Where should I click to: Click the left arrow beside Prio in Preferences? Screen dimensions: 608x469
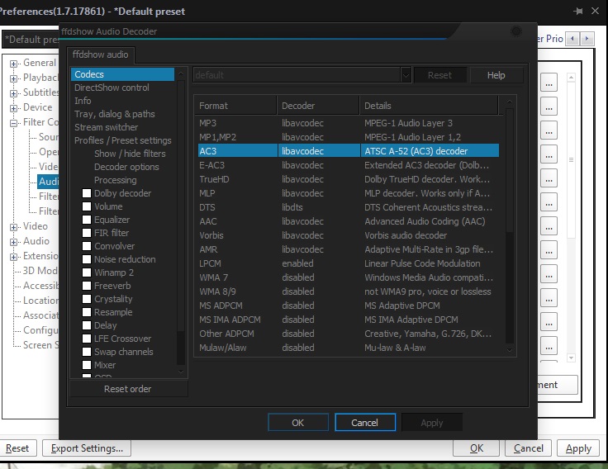coord(572,39)
